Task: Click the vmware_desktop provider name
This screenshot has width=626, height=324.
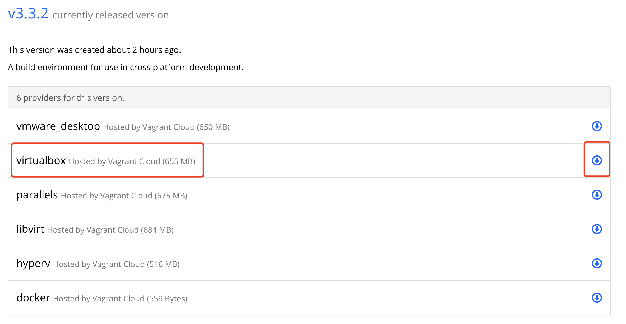Action: [x=58, y=126]
